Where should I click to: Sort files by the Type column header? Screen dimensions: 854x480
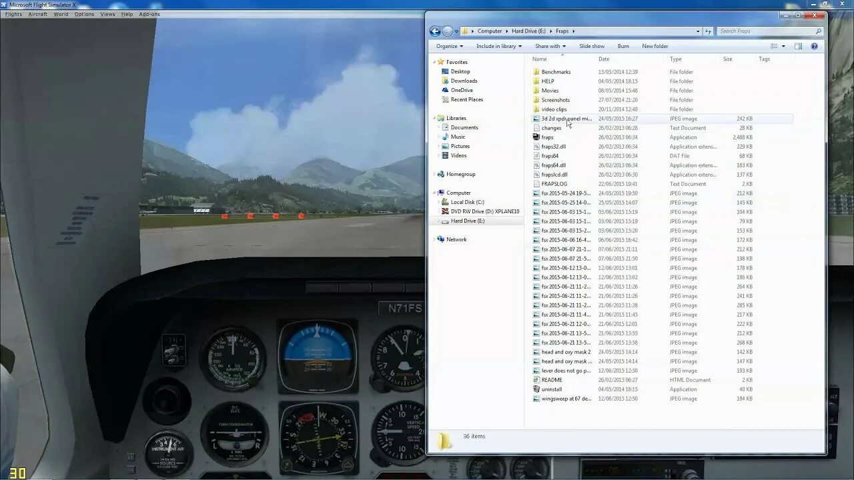tap(675, 59)
